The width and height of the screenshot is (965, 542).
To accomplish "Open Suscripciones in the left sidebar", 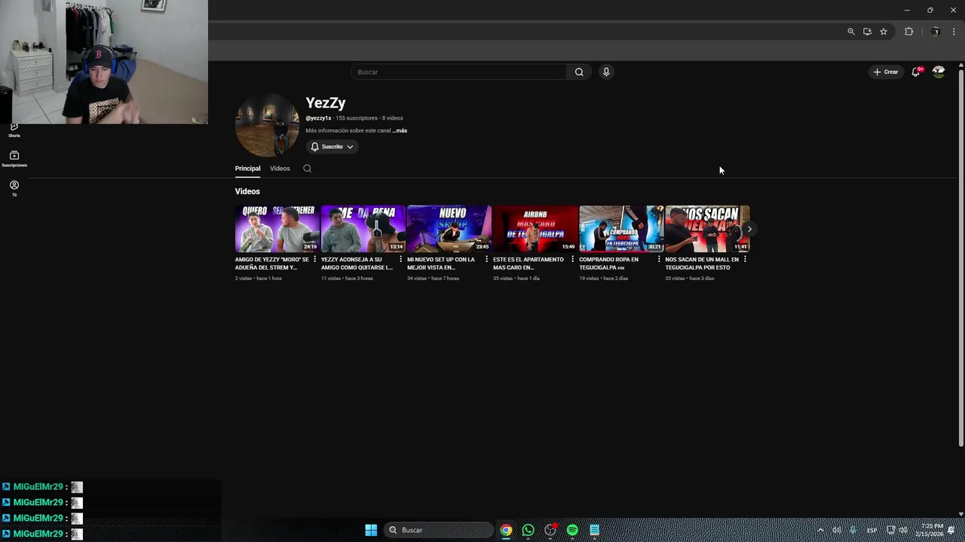I will (x=14, y=159).
